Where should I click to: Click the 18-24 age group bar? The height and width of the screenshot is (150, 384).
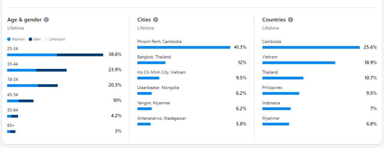pyautogui.click(x=32, y=86)
